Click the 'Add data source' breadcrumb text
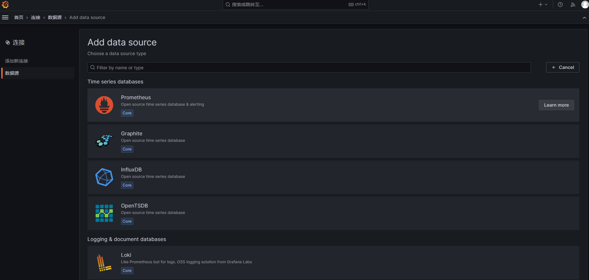Viewport: 589px width, 280px height. coord(87,17)
